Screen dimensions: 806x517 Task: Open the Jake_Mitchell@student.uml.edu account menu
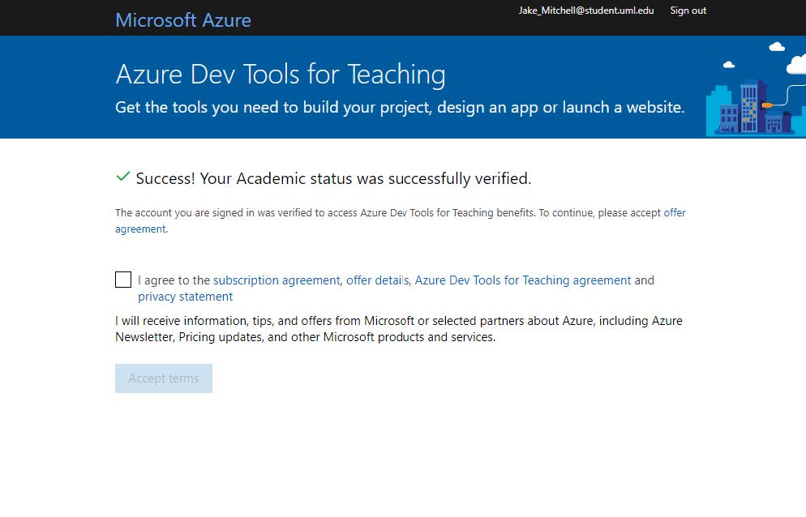[x=585, y=11]
